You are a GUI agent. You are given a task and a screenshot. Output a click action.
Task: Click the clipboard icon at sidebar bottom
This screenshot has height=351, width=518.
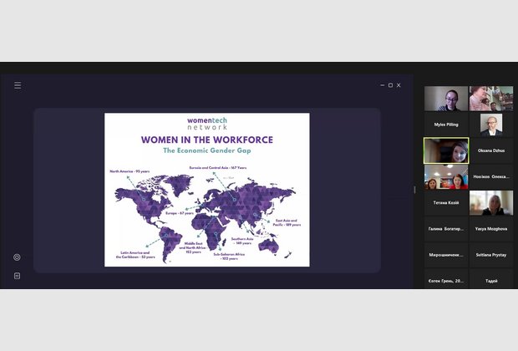point(17,276)
